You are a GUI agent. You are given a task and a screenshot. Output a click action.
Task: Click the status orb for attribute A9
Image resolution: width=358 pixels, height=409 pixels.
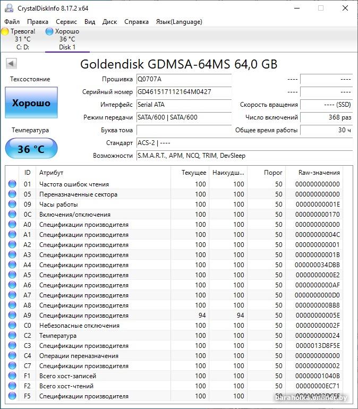[x=12, y=315]
